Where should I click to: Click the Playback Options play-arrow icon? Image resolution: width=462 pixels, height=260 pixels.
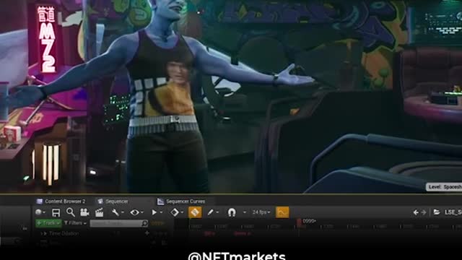[x=154, y=212]
